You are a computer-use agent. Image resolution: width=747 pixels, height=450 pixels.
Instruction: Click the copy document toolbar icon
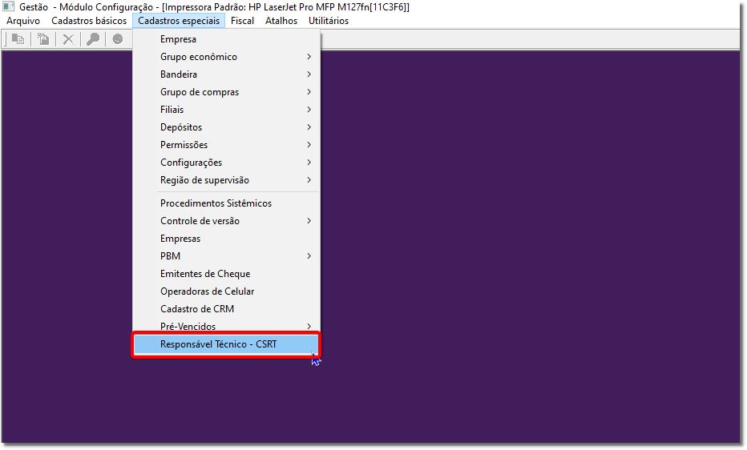click(x=18, y=39)
